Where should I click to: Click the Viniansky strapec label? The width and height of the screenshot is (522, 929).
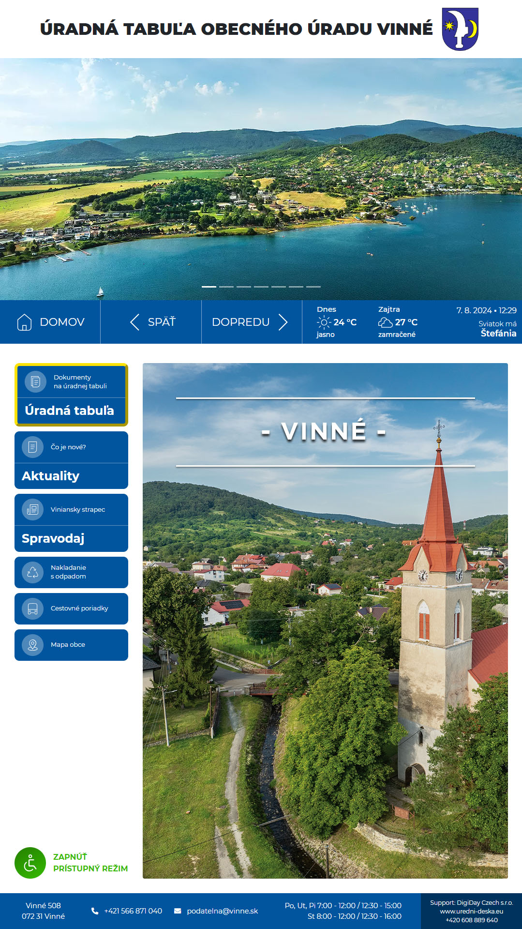(x=78, y=509)
